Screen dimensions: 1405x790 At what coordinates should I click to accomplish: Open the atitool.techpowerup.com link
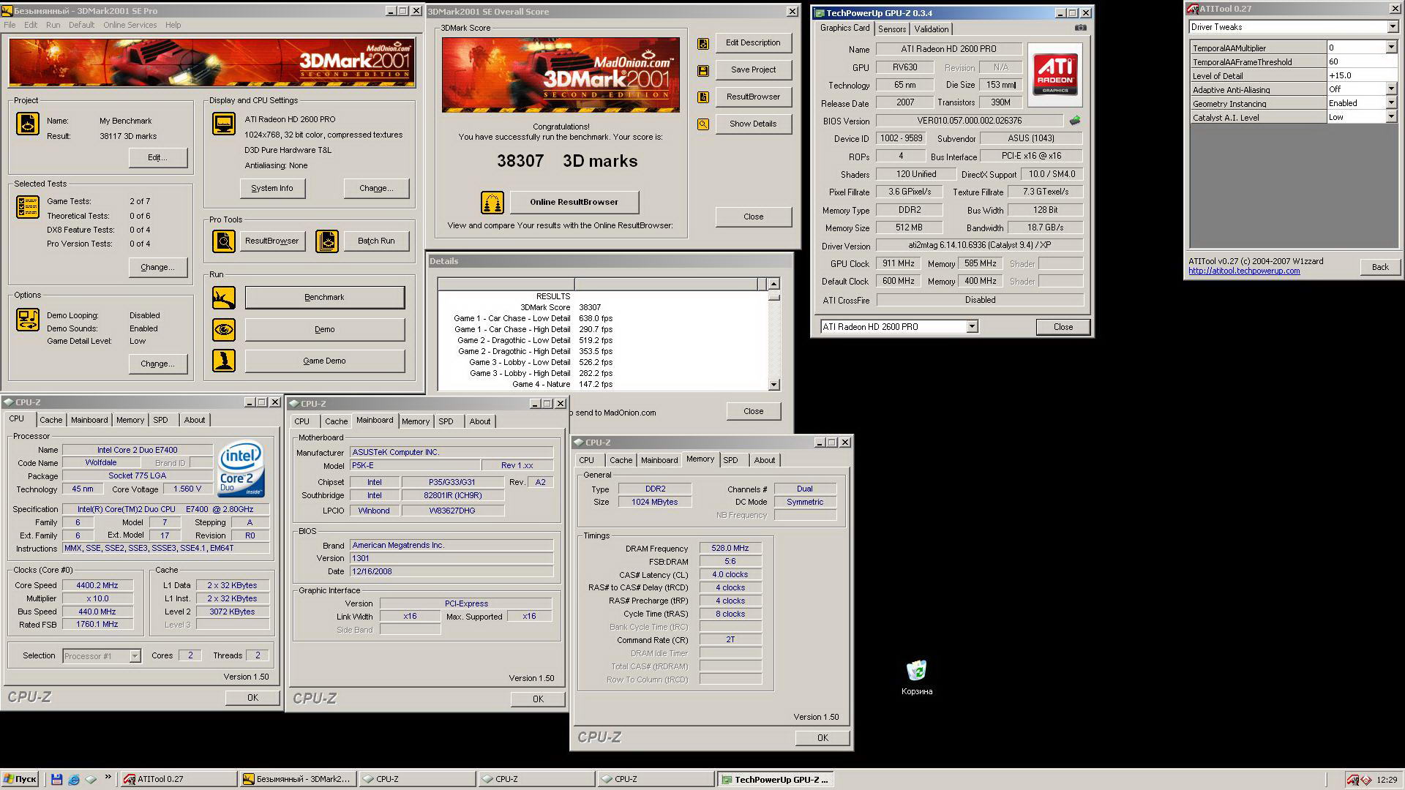tap(1243, 271)
